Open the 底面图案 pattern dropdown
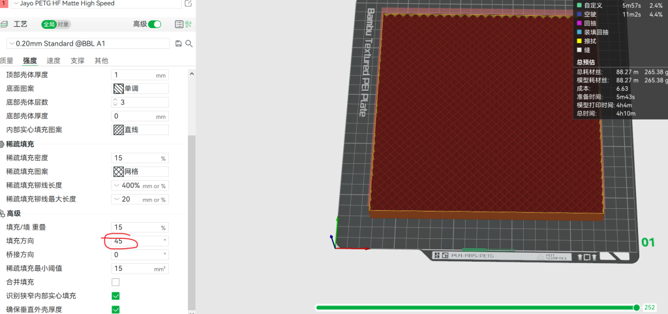The image size is (668, 314). tap(140, 89)
